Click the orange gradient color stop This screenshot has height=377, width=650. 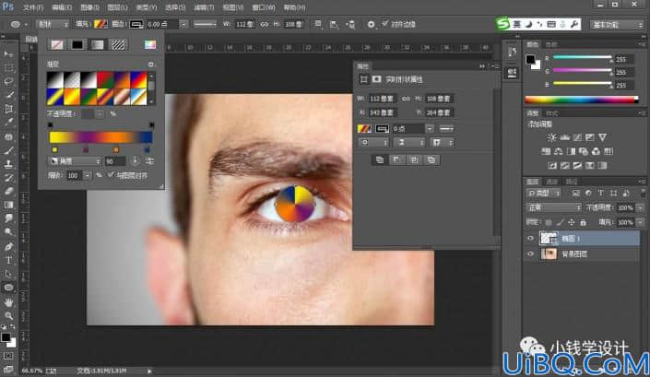tap(116, 149)
